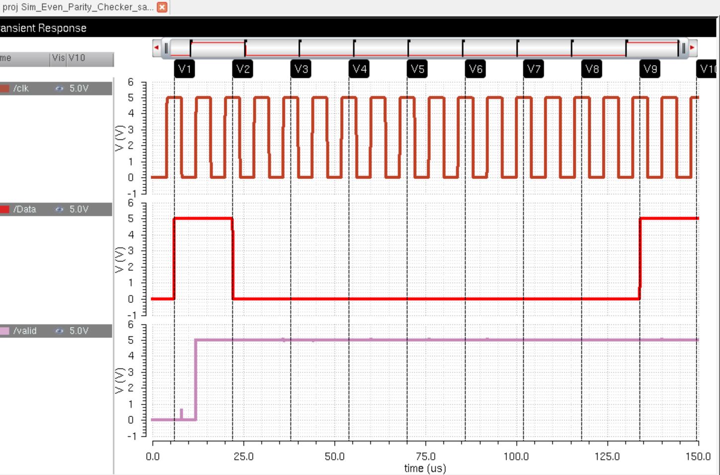
Task: Grab the right handle of zoom overview bar
Action: (684, 48)
